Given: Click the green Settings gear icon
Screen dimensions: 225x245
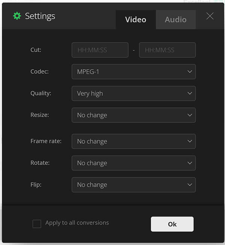Looking at the screenshot, I should click(x=17, y=16).
